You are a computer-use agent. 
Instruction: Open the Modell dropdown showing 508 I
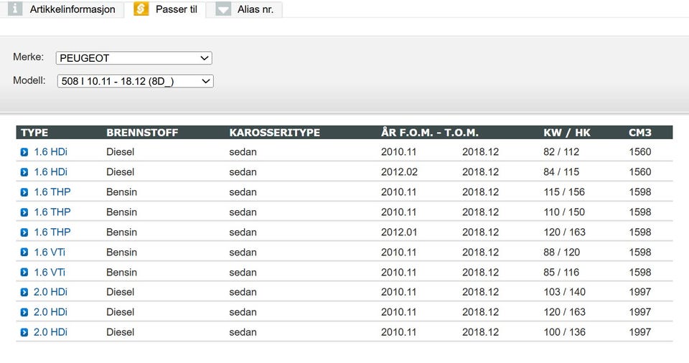(135, 81)
